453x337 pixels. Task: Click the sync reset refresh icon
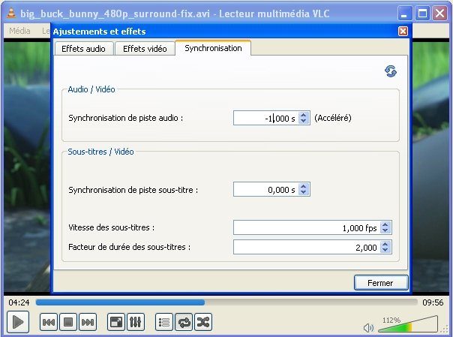coord(390,71)
